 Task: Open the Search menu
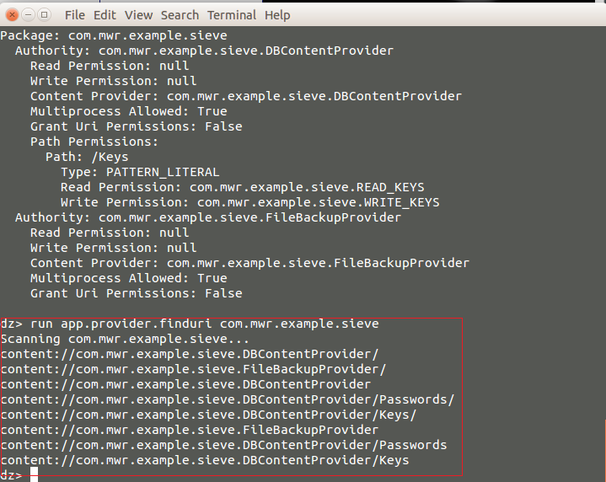(x=180, y=15)
